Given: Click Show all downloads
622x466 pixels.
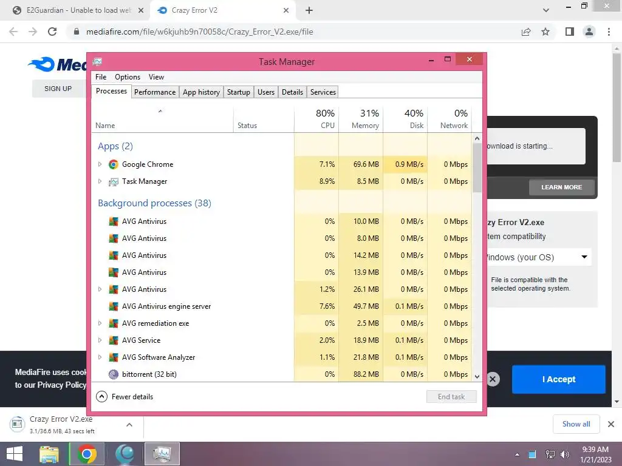Looking at the screenshot, I should click(576, 424).
